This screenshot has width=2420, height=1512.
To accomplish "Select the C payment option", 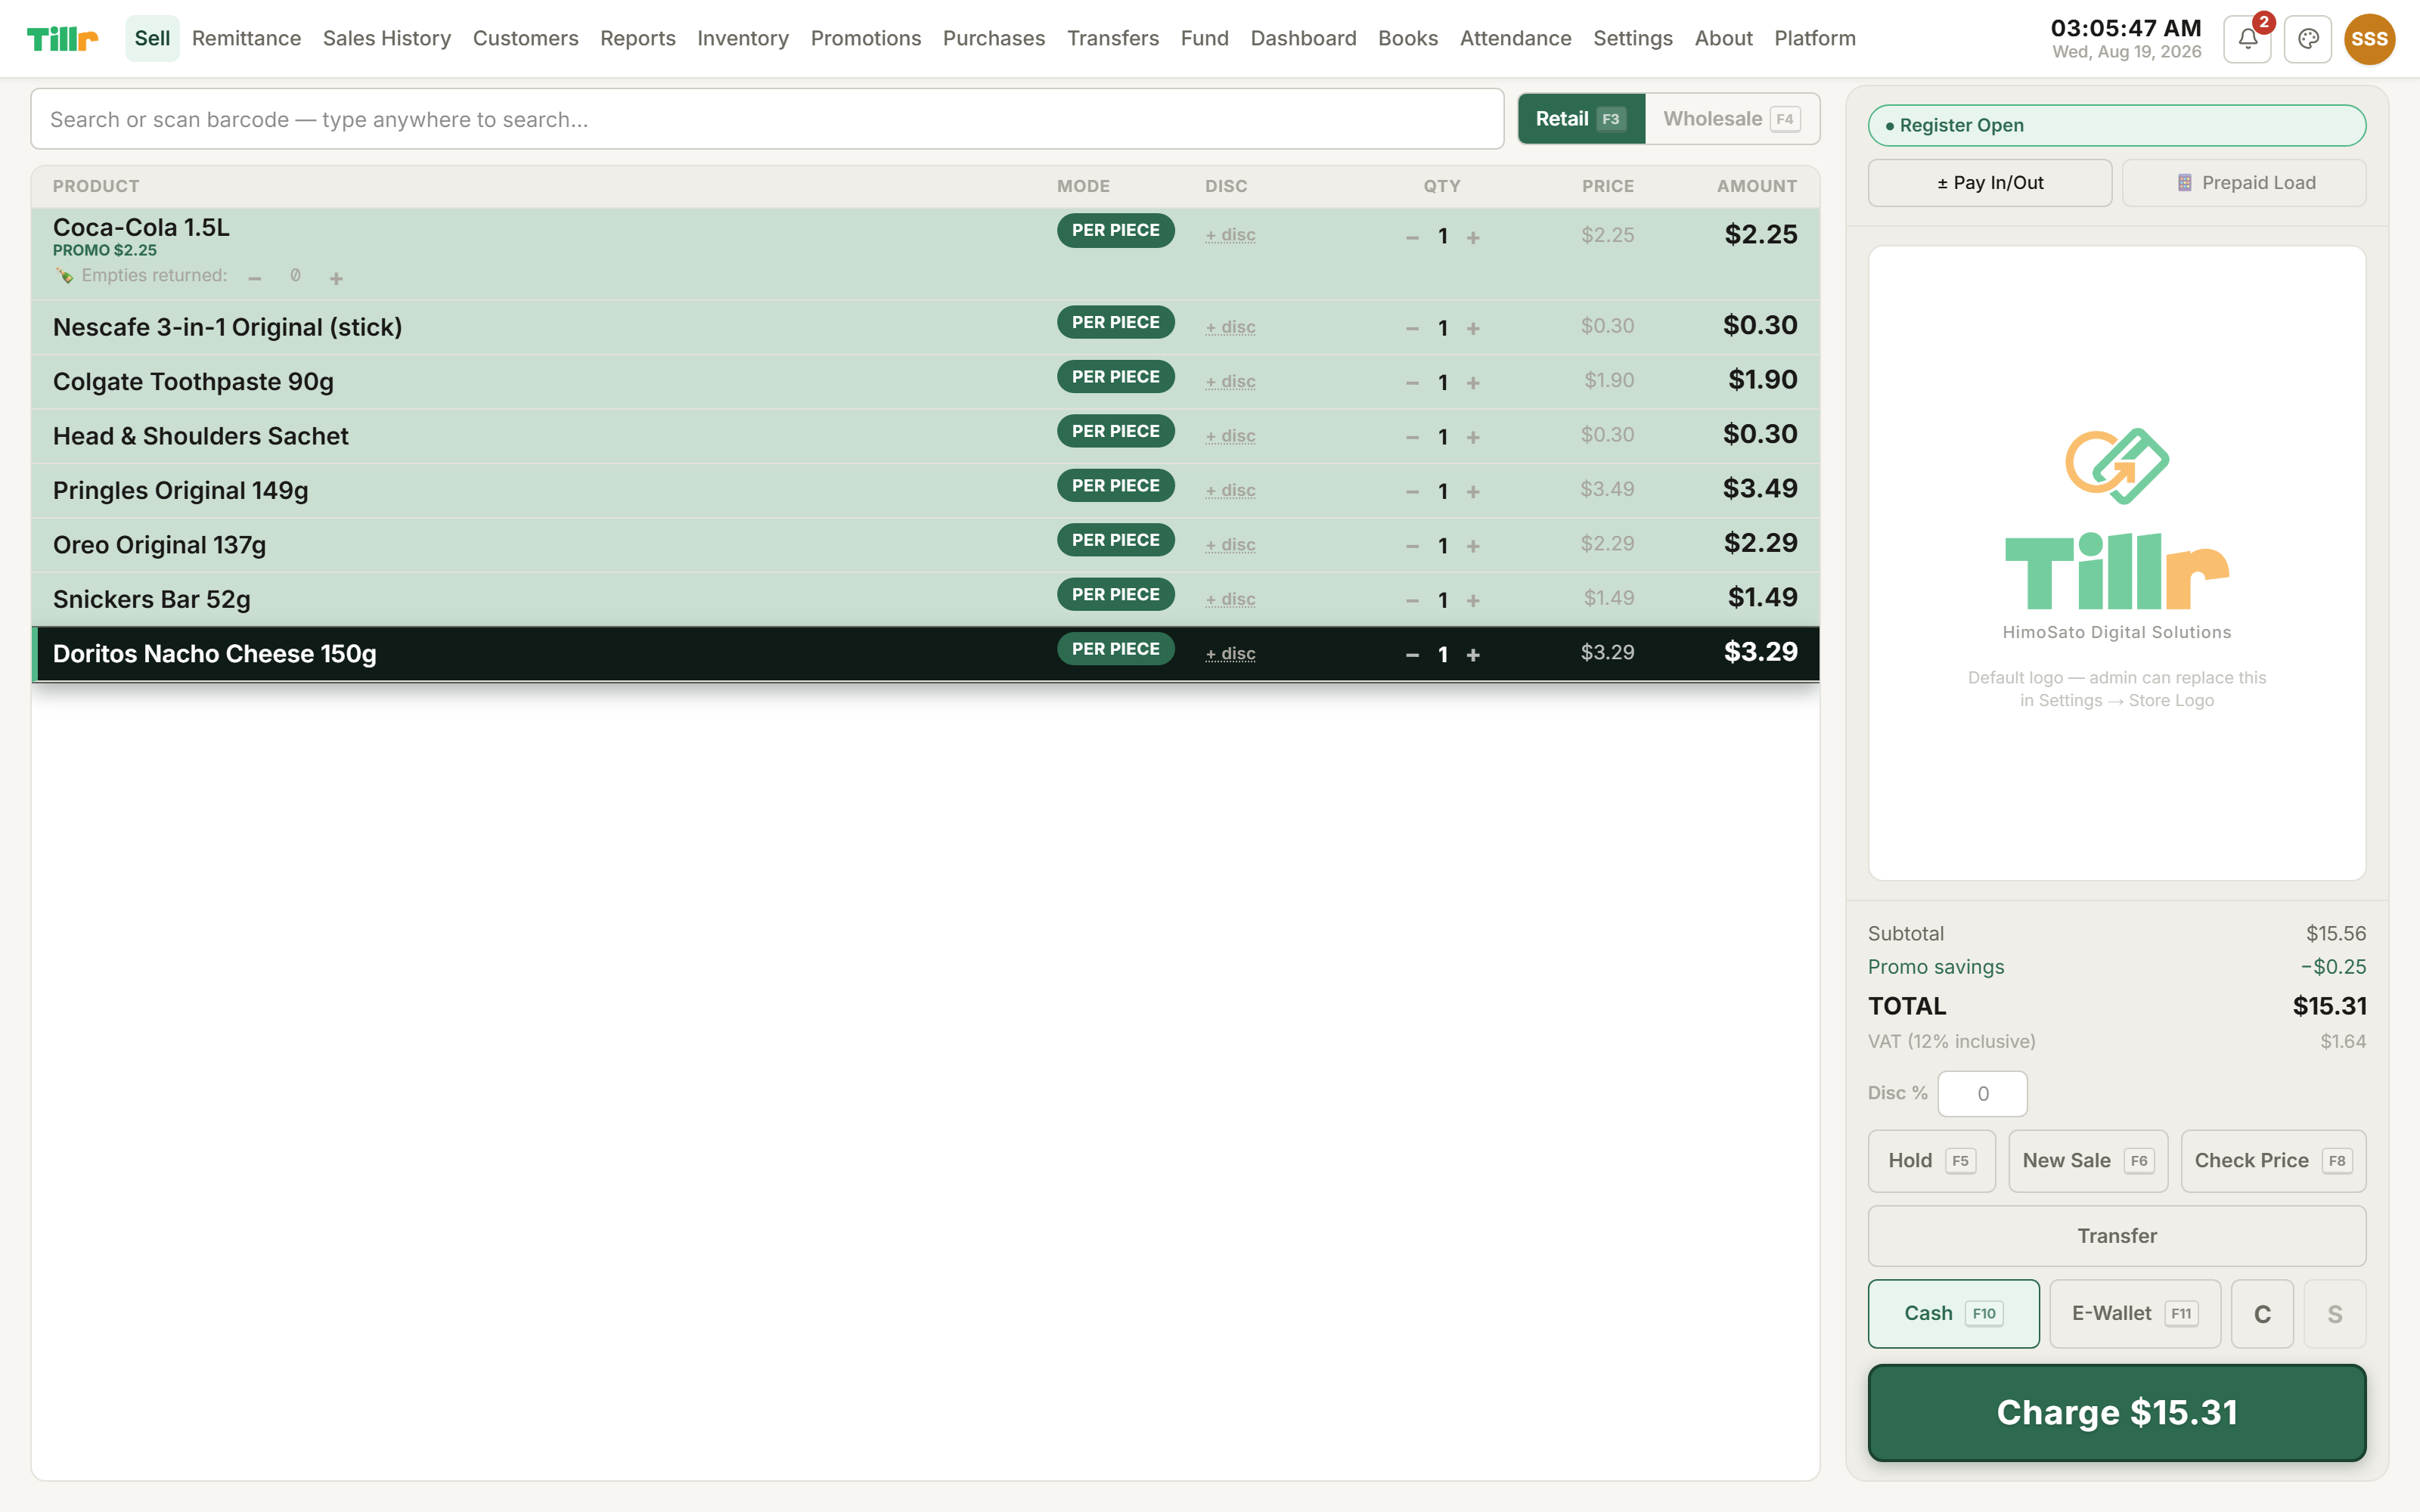I will 2262,1314.
